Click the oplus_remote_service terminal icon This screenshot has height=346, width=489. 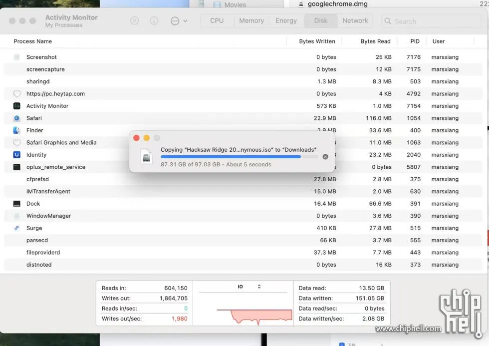[17, 167]
